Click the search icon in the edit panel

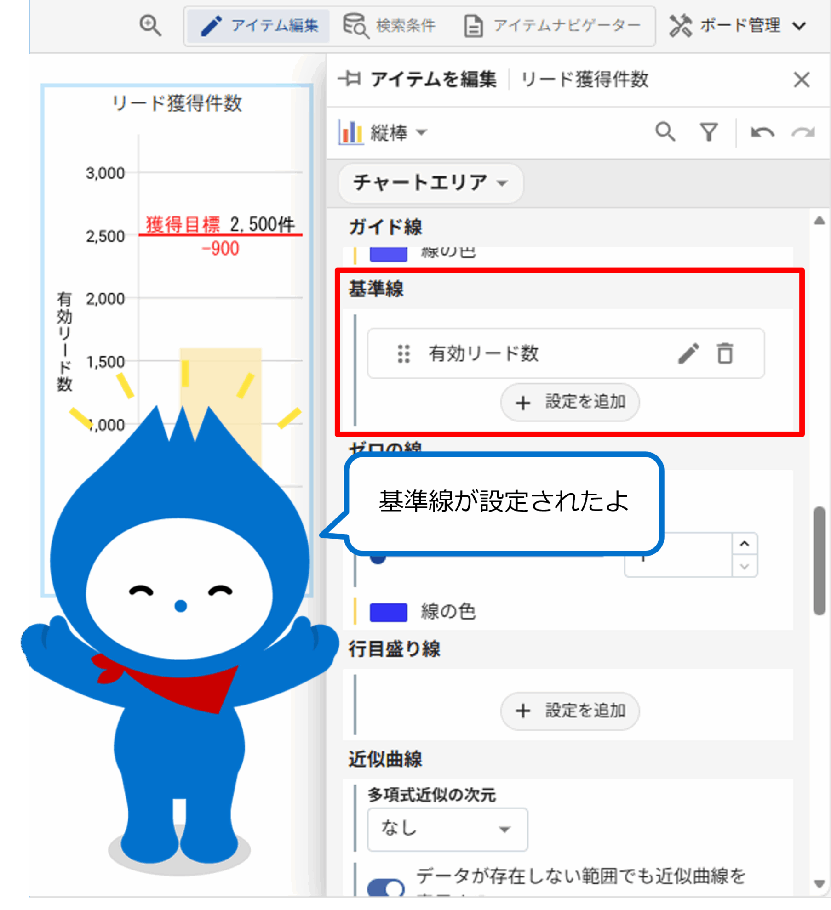(665, 132)
